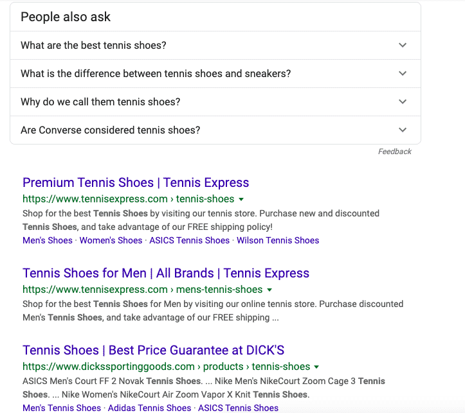The width and height of the screenshot is (465, 413).
Task: Open Best Price Guarantee at DICK'S result
Action: pos(153,350)
